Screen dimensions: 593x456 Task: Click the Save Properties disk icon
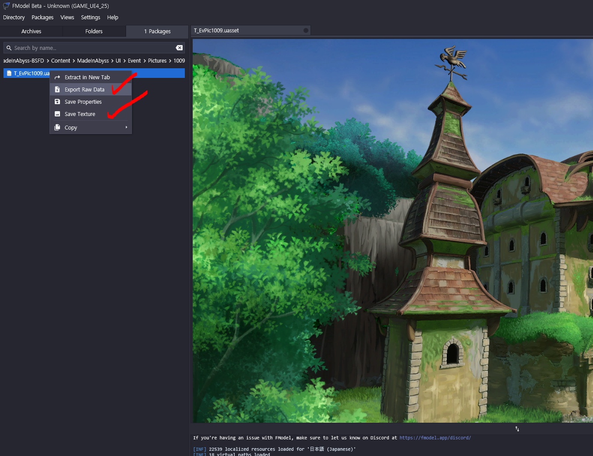coord(57,102)
